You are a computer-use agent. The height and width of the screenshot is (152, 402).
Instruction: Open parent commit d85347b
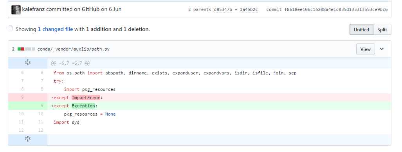click(223, 9)
